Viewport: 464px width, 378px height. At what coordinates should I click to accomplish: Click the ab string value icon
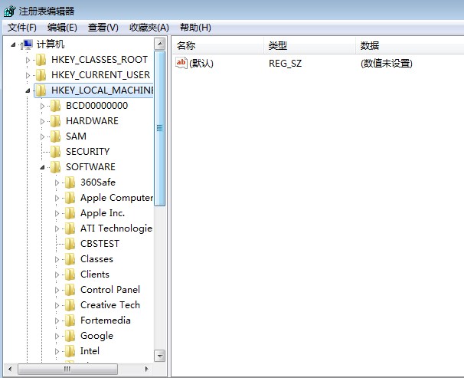[x=181, y=63]
